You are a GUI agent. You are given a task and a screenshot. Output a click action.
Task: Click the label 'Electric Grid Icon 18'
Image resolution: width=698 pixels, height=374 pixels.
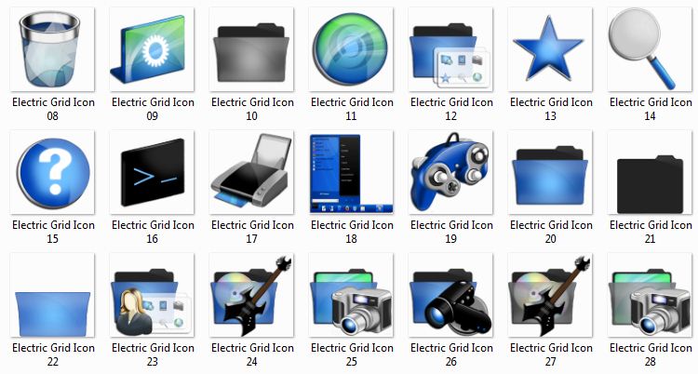[352, 232]
